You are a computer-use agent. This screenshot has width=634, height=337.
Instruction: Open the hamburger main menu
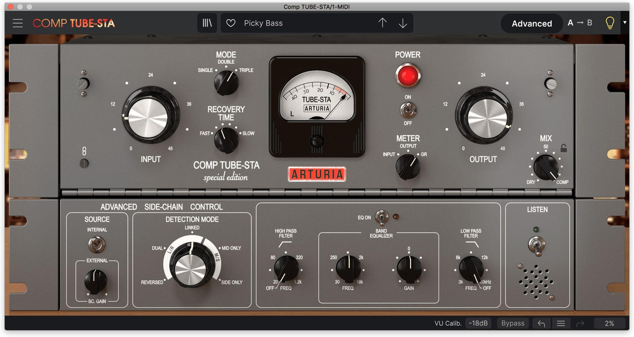pyautogui.click(x=18, y=23)
